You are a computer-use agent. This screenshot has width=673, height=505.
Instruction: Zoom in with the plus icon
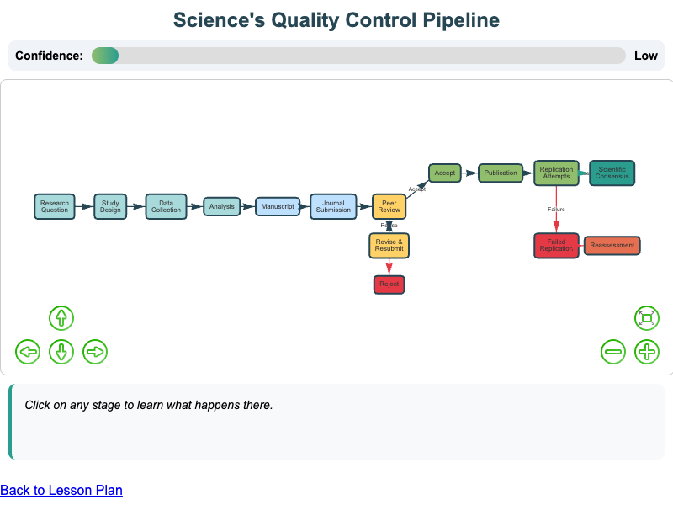(646, 352)
